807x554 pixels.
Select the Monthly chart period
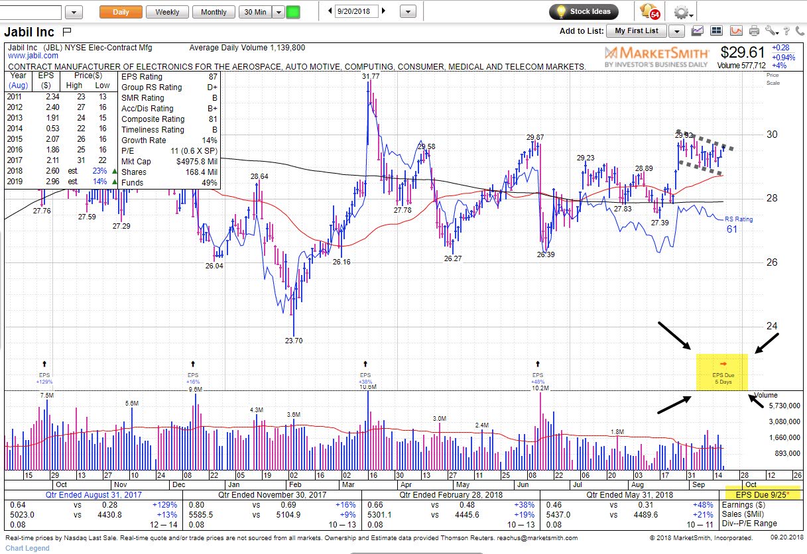214,12
